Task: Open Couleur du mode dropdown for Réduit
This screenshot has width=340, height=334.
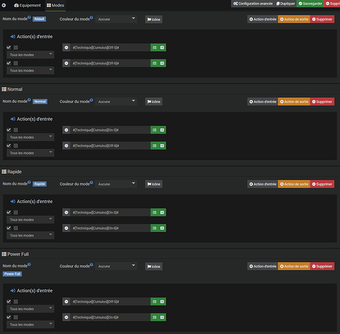Action: [x=116, y=19]
